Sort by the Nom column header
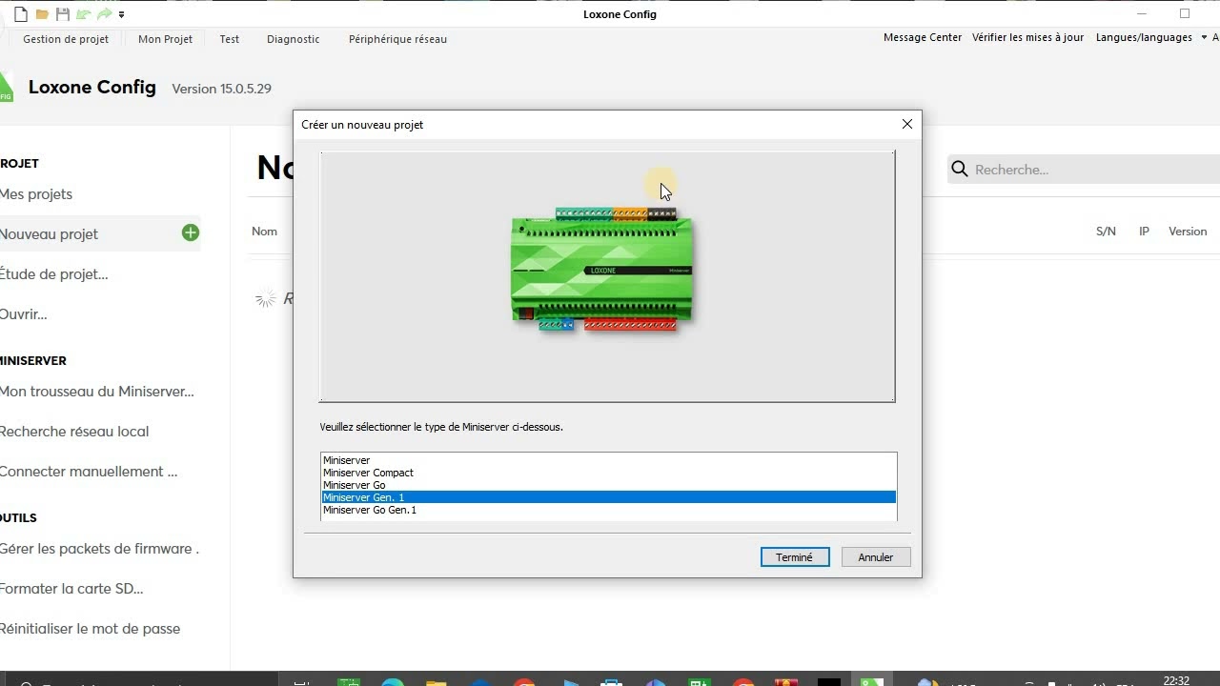Image resolution: width=1220 pixels, height=686 pixels. point(264,232)
